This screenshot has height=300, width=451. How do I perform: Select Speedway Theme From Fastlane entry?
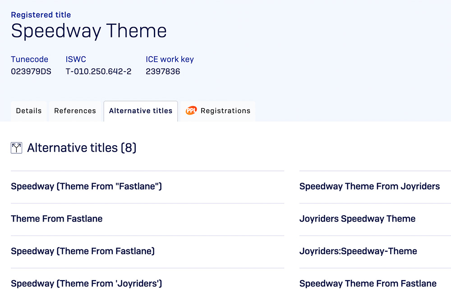click(368, 284)
